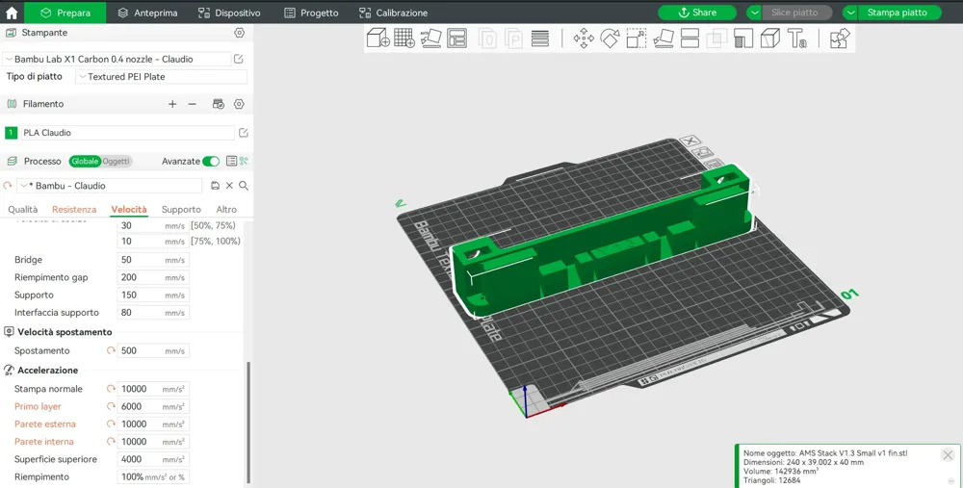Select the Move tool in toolbar
The width and height of the screenshot is (963, 488).
pyautogui.click(x=584, y=39)
